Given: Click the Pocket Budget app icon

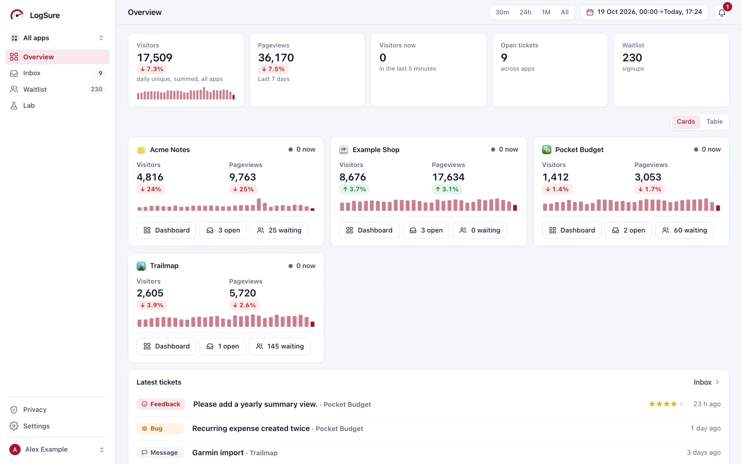Looking at the screenshot, I should [547, 150].
